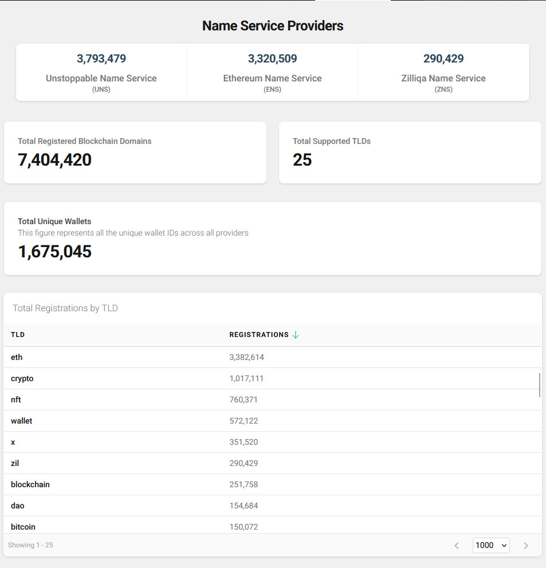Select the x TLD row
The width and height of the screenshot is (546, 568).
[x=272, y=442]
